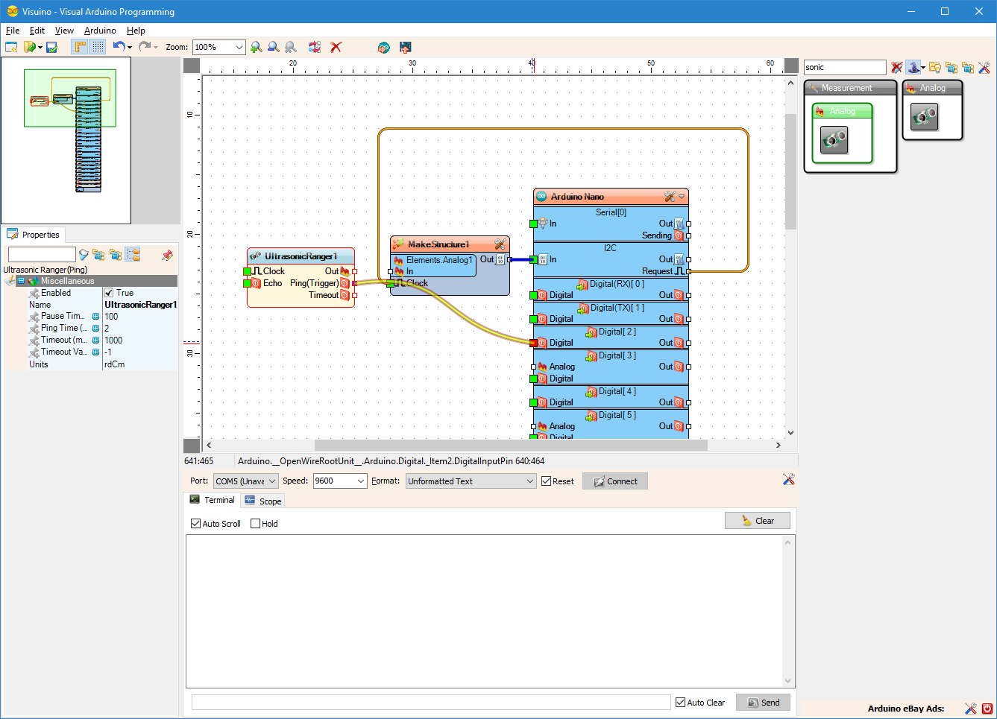Create a new project from the toolbar

(11, 47)
